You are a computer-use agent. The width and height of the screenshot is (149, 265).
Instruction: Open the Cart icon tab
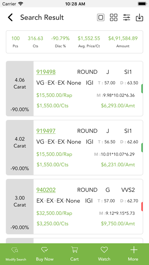74,254
